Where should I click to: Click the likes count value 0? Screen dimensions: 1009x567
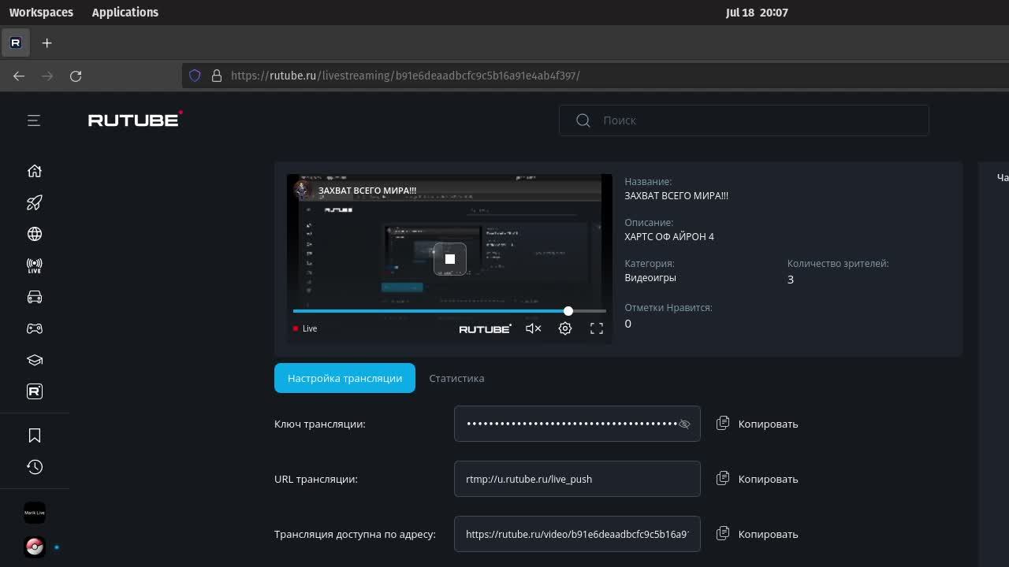(627, 324)
